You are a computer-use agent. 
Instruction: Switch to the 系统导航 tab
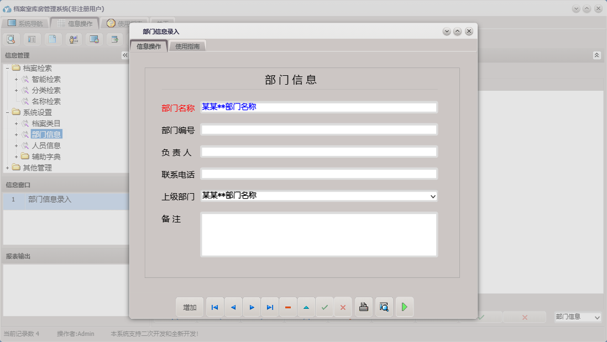(x=26, y=23)
